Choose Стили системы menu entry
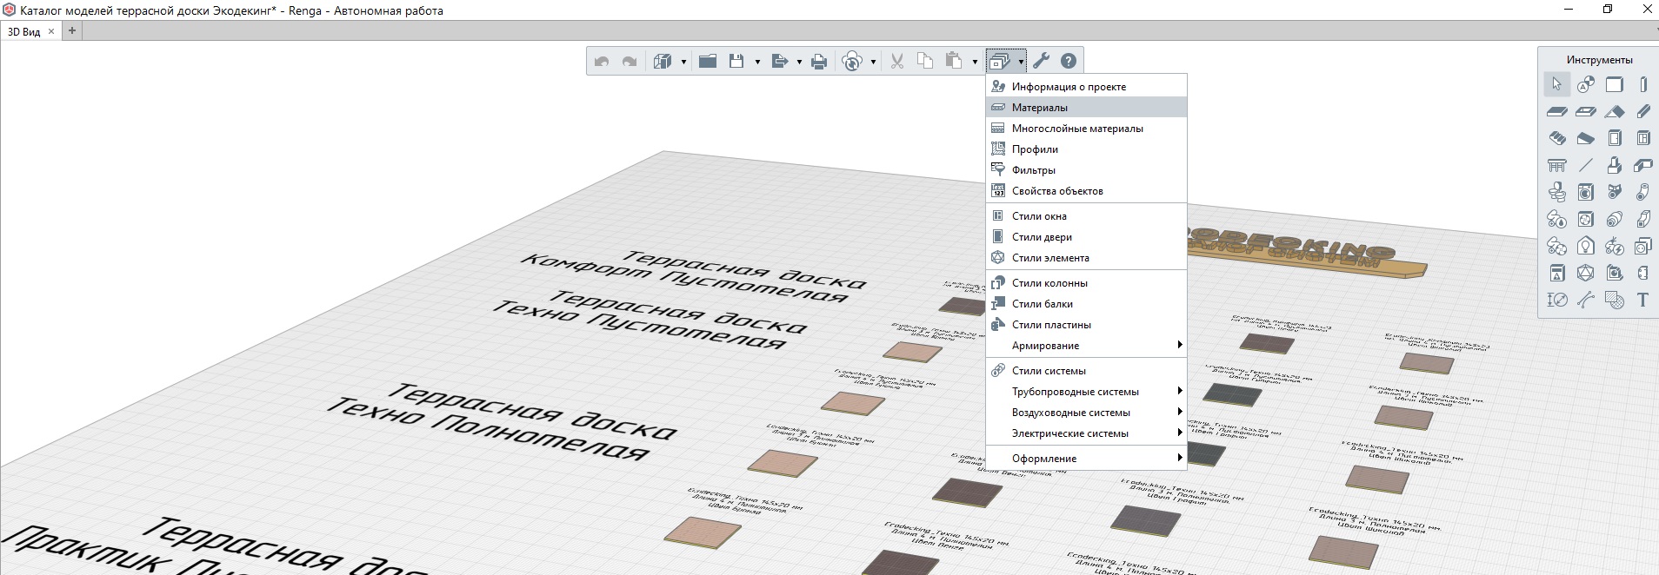Screen dimensions: 1659x575 pyautogui.click(x=1086, y=370)
